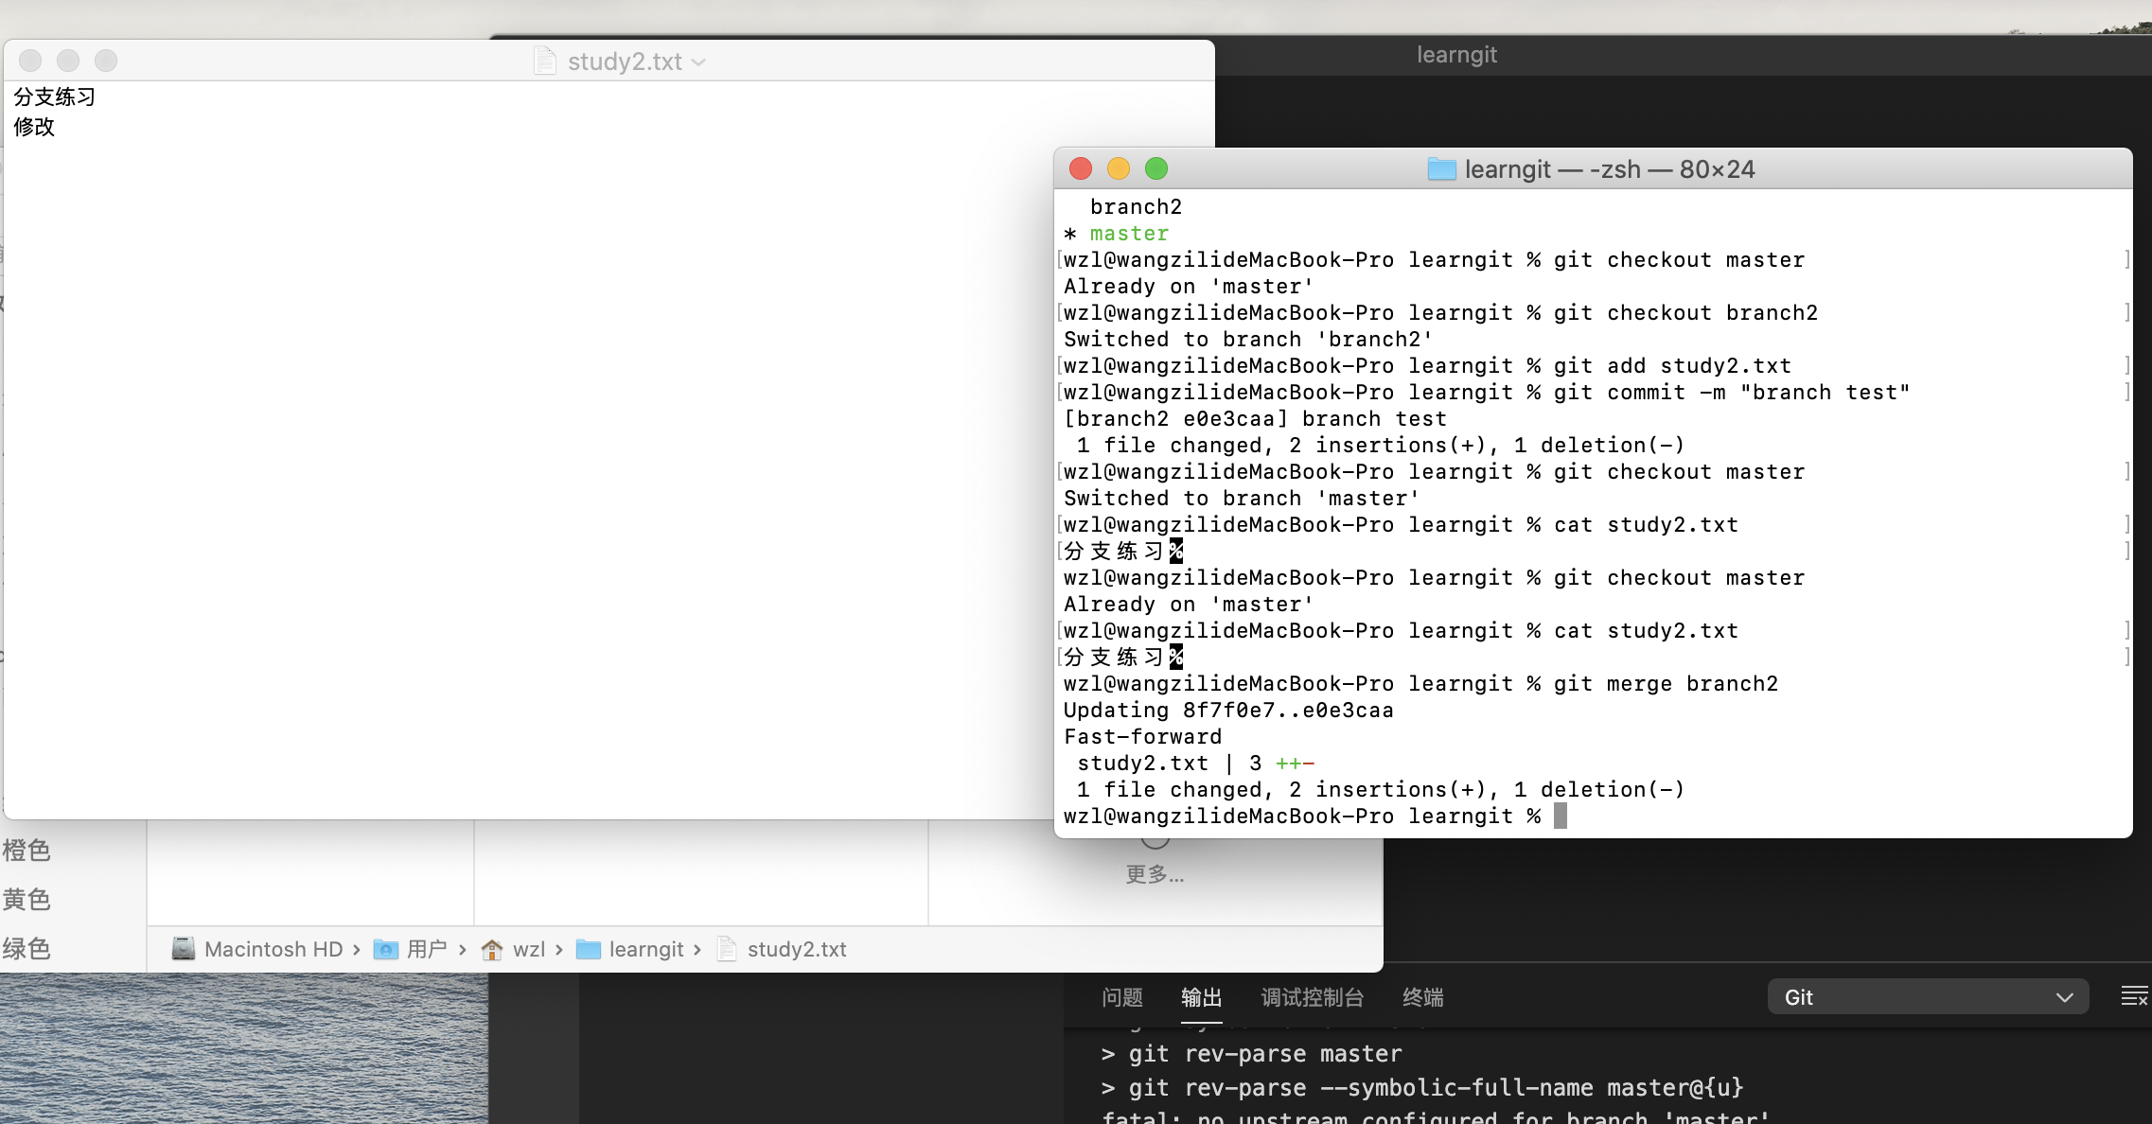The height and width of the screenshot is (1124, 2152).
Task: Switch to the 问题 panel tab
Action: tap(1122, 997)
